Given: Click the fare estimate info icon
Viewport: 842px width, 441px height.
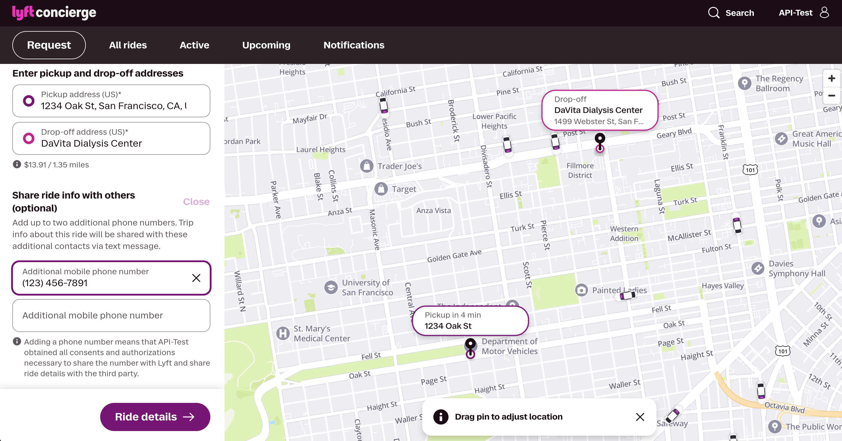Looking at the screenshot, I should pyautogui.click(x=17, y=164).
